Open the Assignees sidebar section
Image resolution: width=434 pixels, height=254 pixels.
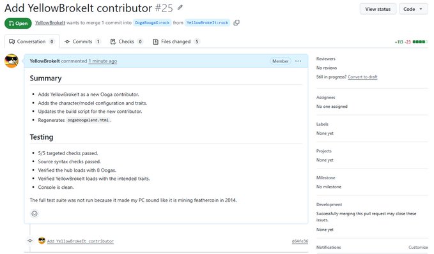tap(326, 98)
